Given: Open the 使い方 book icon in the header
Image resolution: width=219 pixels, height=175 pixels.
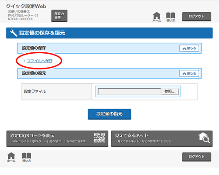Looking at the screenshot, I should pos(170,17).
